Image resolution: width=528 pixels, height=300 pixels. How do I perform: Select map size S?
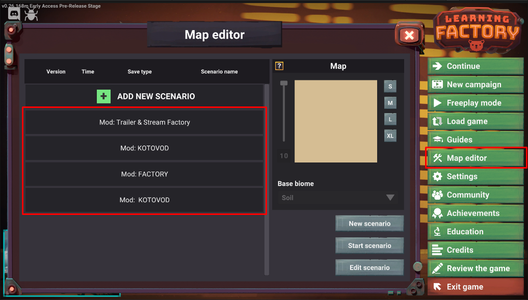tap(390, 86)
